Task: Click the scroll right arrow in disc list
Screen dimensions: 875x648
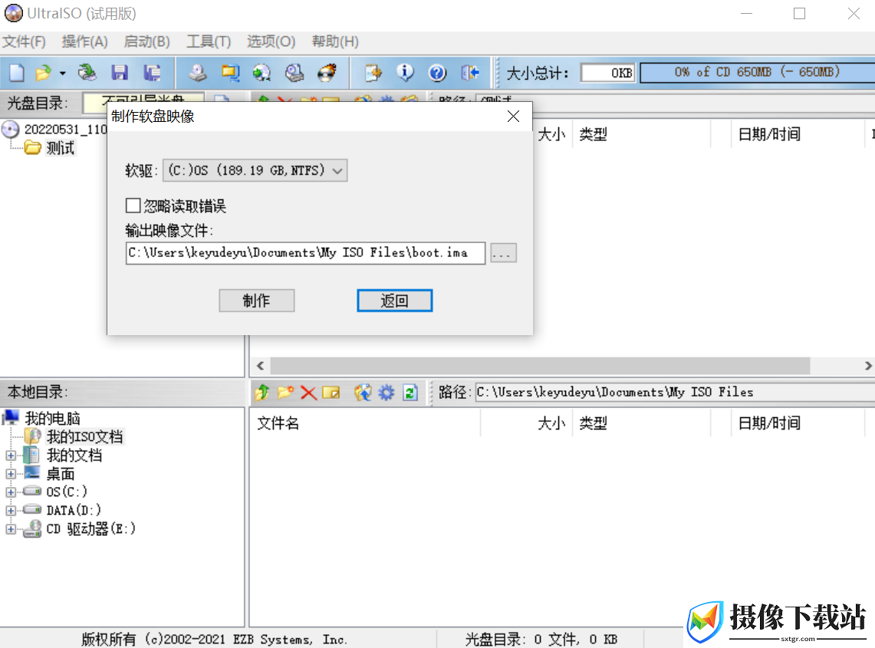Action: pos(868,366)
